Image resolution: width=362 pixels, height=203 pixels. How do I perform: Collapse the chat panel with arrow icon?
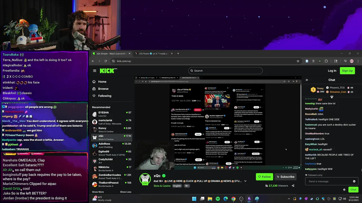307,80
